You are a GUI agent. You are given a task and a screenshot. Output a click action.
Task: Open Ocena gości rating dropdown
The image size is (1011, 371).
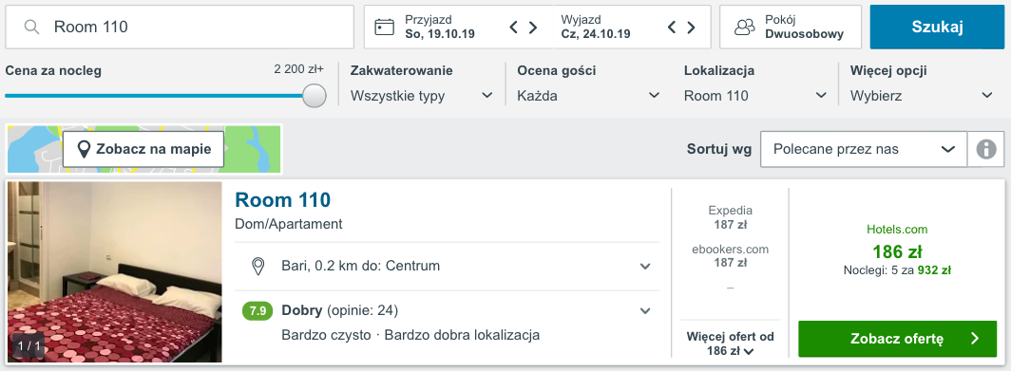click(x=589, y=96)
